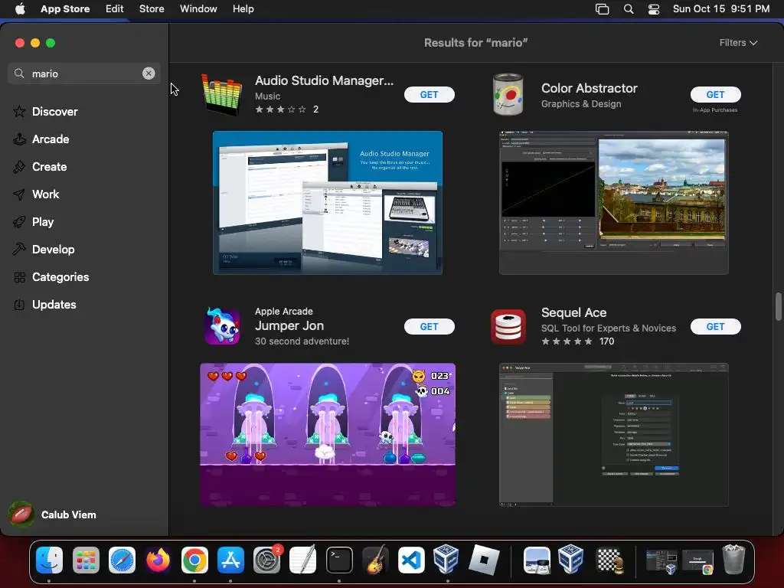This screenshot has height=588, width=784.
Task: Open the Filters dropdown
Action: tap(738, 43)
